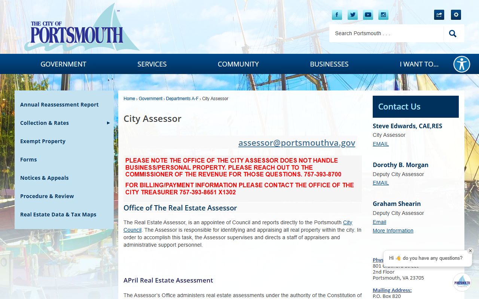
Task: Open the I Want To... menu
Action: [419, 64]
